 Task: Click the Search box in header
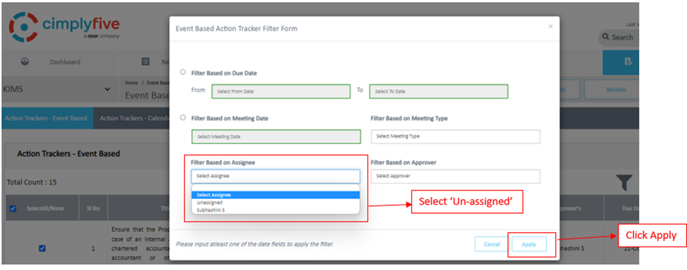[619, 37]
